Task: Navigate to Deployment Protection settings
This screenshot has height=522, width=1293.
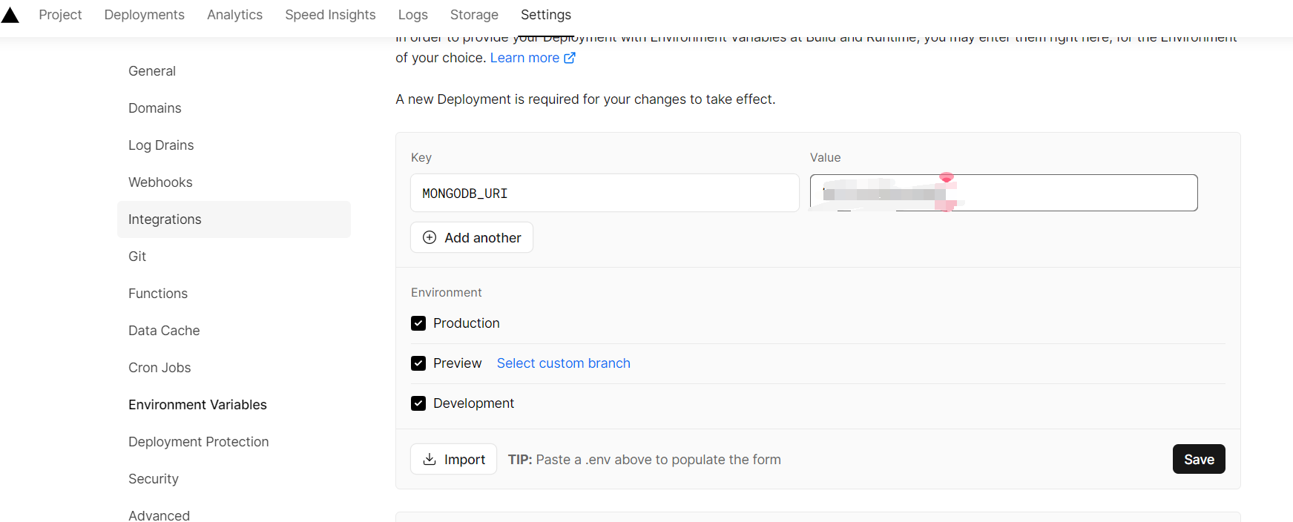Action: 198,442
